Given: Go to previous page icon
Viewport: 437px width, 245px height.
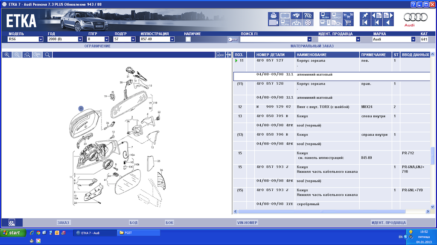Looking at the screenshot, I should pos(377,15).
